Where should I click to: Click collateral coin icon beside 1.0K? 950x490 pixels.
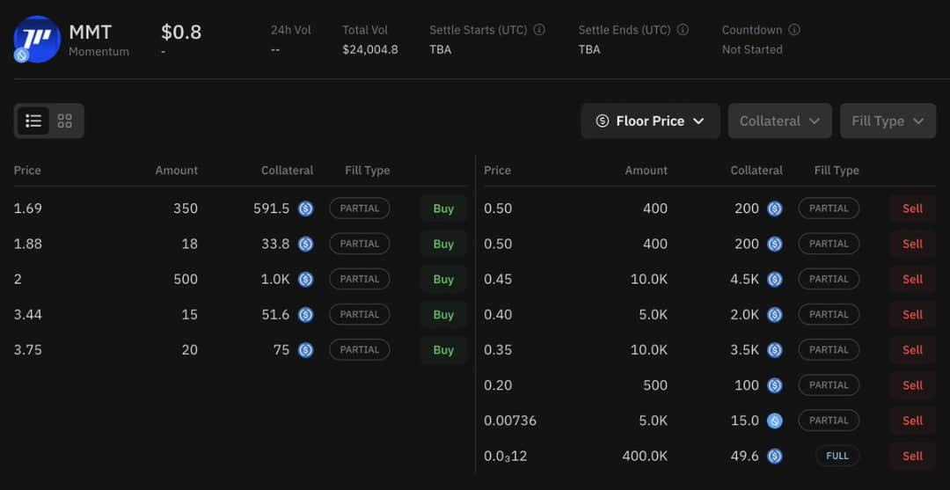(305, 279)
